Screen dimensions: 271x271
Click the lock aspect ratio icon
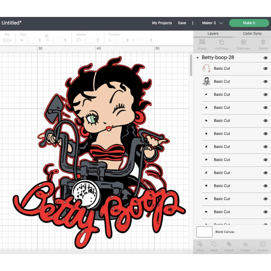point(47,36)
